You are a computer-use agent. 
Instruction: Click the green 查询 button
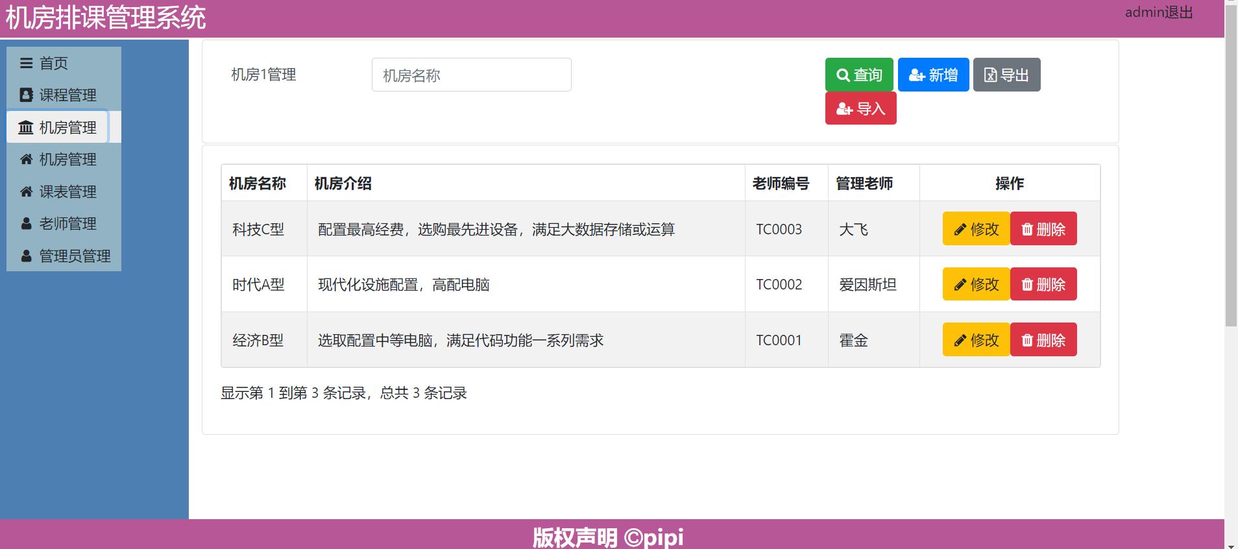pyautogui.click(x=859, y=75)
